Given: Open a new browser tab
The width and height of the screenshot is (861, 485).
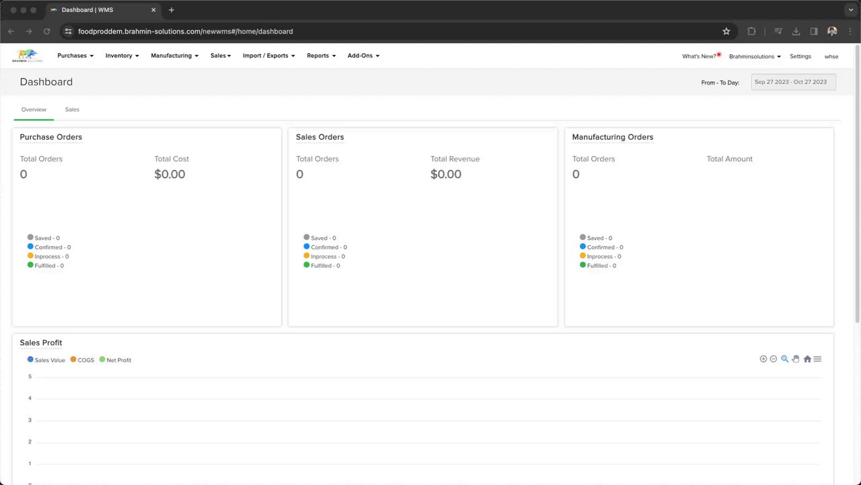Looking at the screenshot, I should [x=172, y=10].
